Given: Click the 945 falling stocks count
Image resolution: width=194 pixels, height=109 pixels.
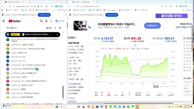Looking at the screenshot, I should coord(122,95).
